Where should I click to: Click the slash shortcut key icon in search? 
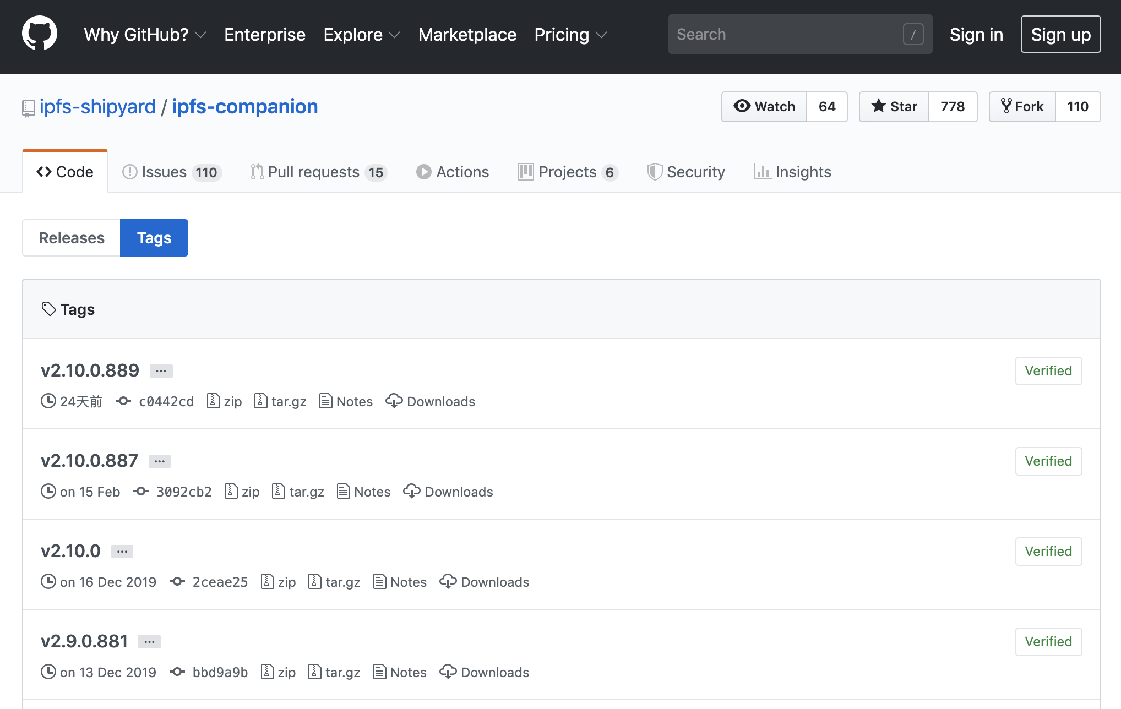click(913, 34)
